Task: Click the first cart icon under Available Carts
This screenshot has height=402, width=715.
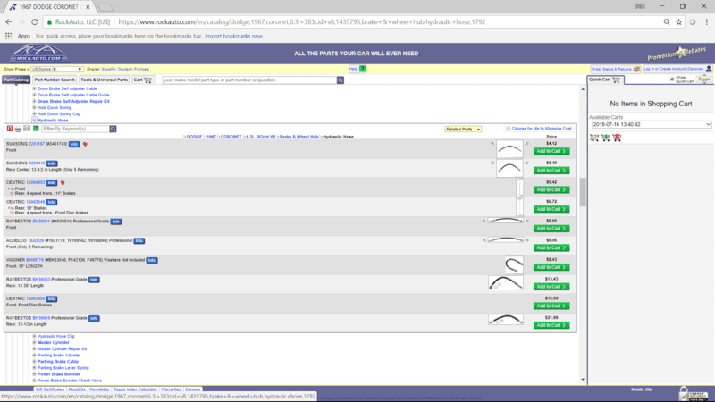Action: (594, 138)
